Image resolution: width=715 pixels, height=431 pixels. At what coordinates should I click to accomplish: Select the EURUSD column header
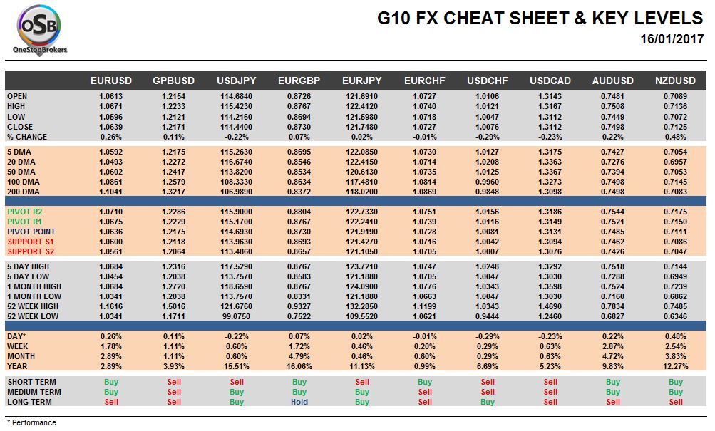pos(110,81)
